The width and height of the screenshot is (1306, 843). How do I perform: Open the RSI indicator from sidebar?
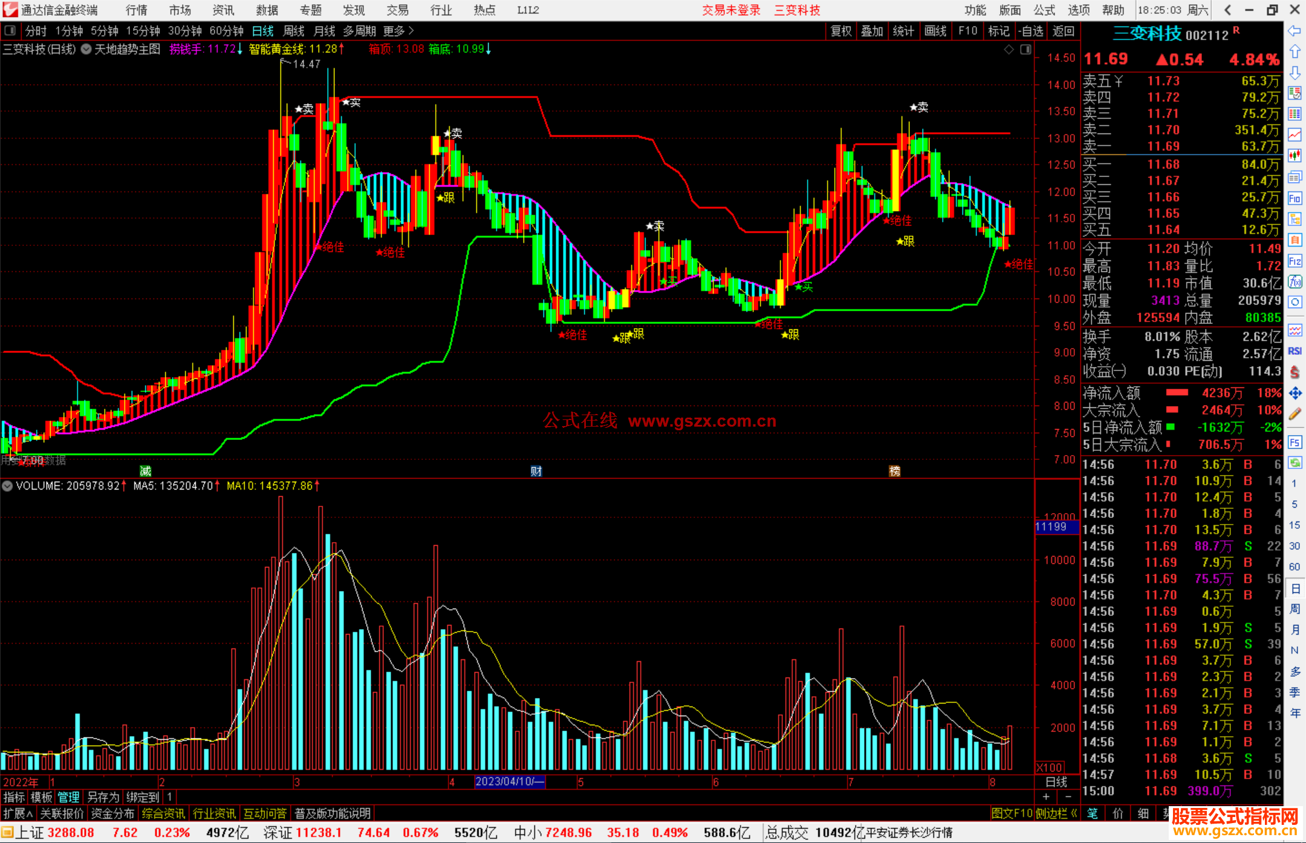pos(1295,351)
